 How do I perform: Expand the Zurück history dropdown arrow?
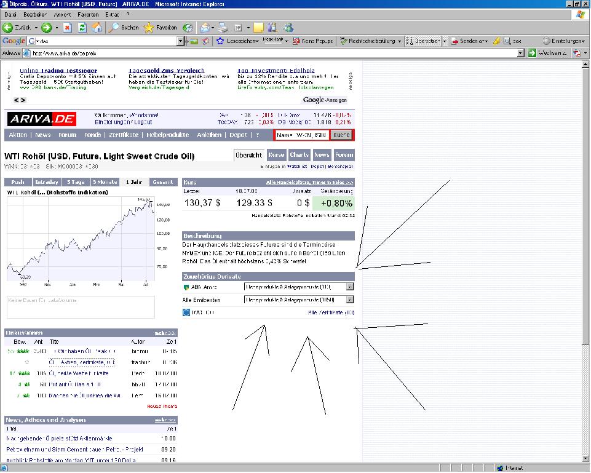36,28
